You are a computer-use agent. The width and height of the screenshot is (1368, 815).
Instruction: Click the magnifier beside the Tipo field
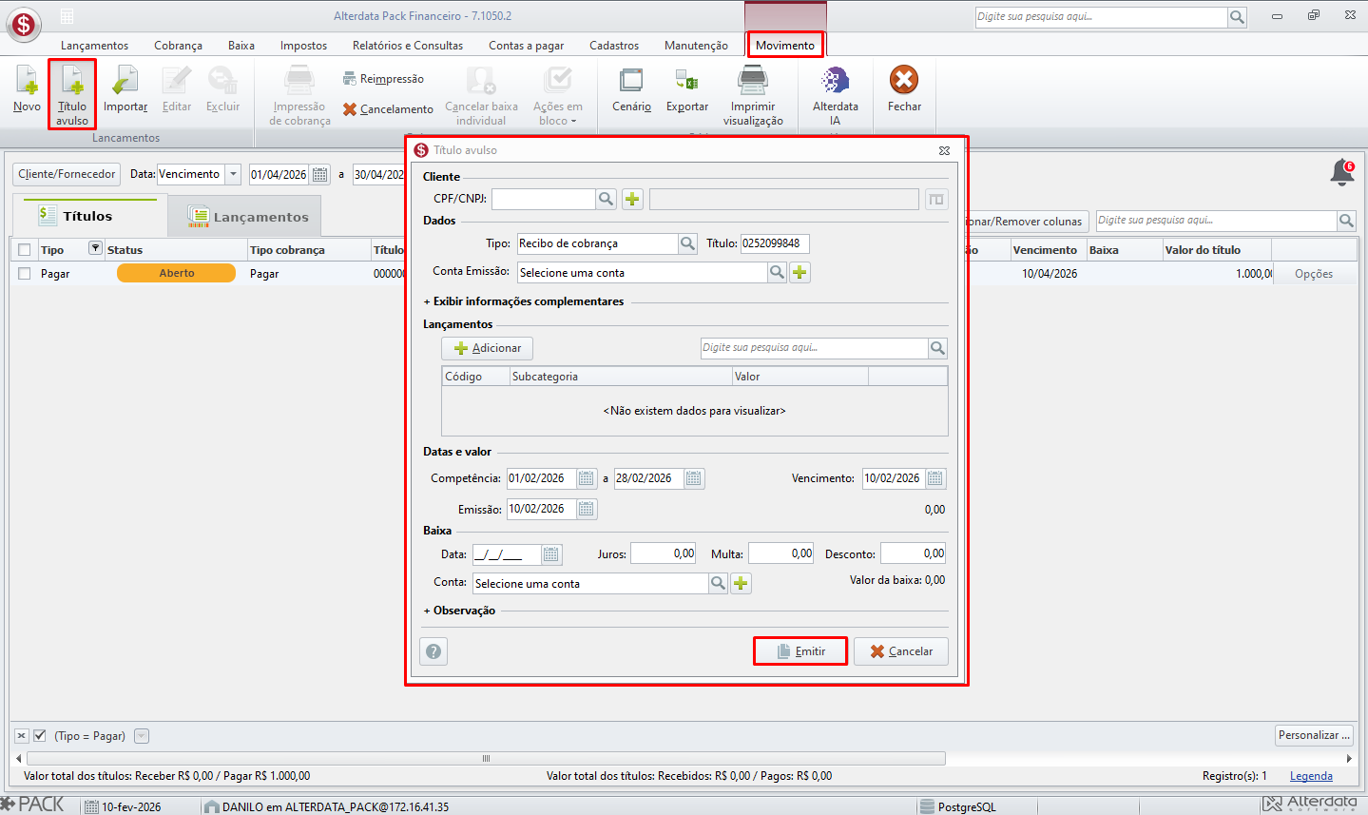click(x=687, y=243)
